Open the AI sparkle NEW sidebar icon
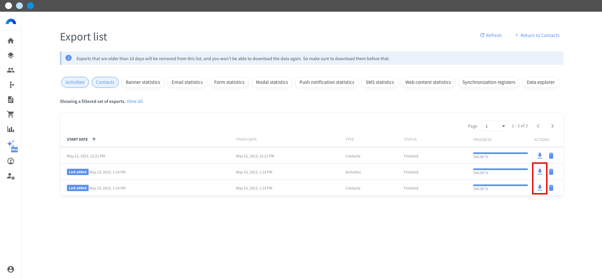 12,146
